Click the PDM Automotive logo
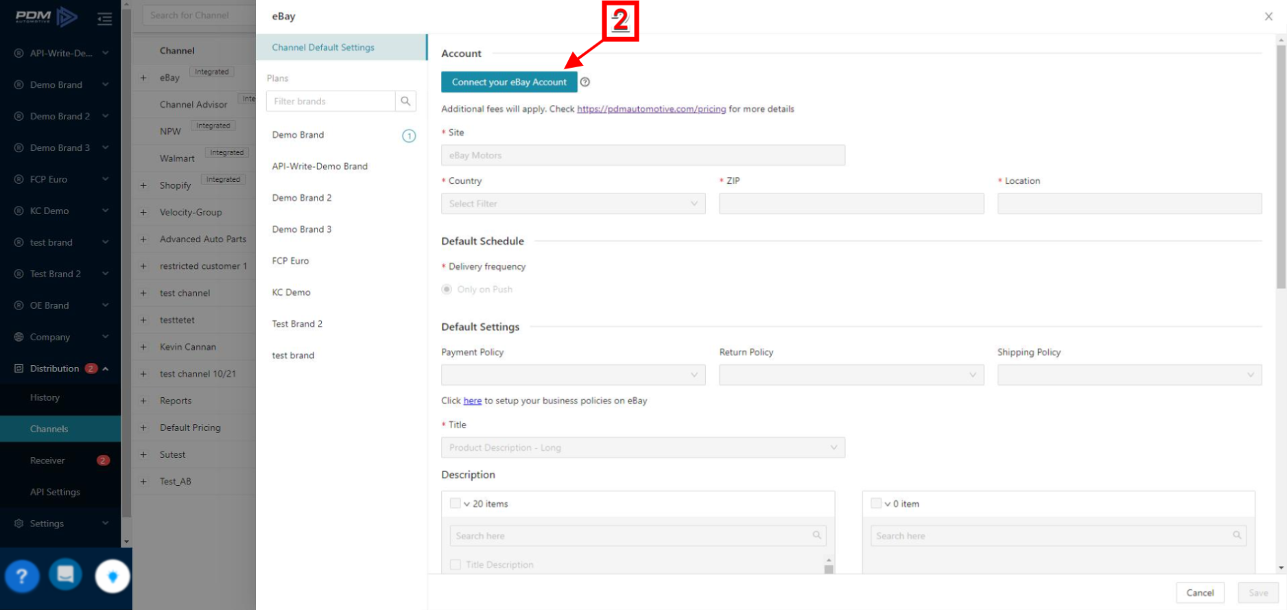Image resolution: width=1287 pixels, height=610 pixels. pyautogui.click(x=46, y=16)
